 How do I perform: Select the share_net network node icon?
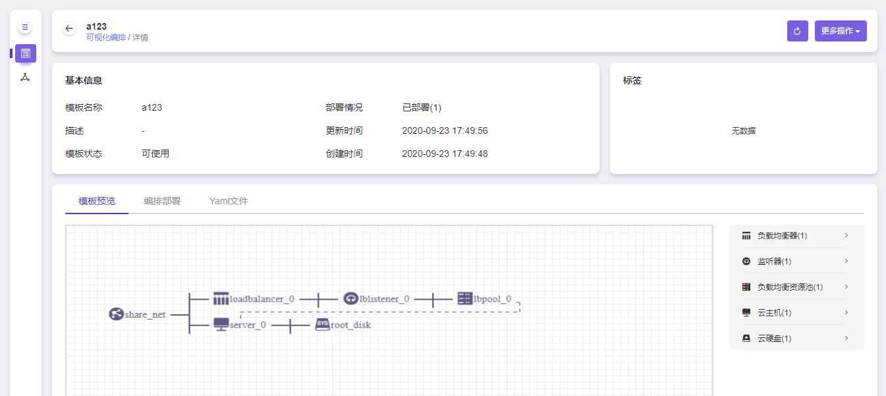point(116,314)
